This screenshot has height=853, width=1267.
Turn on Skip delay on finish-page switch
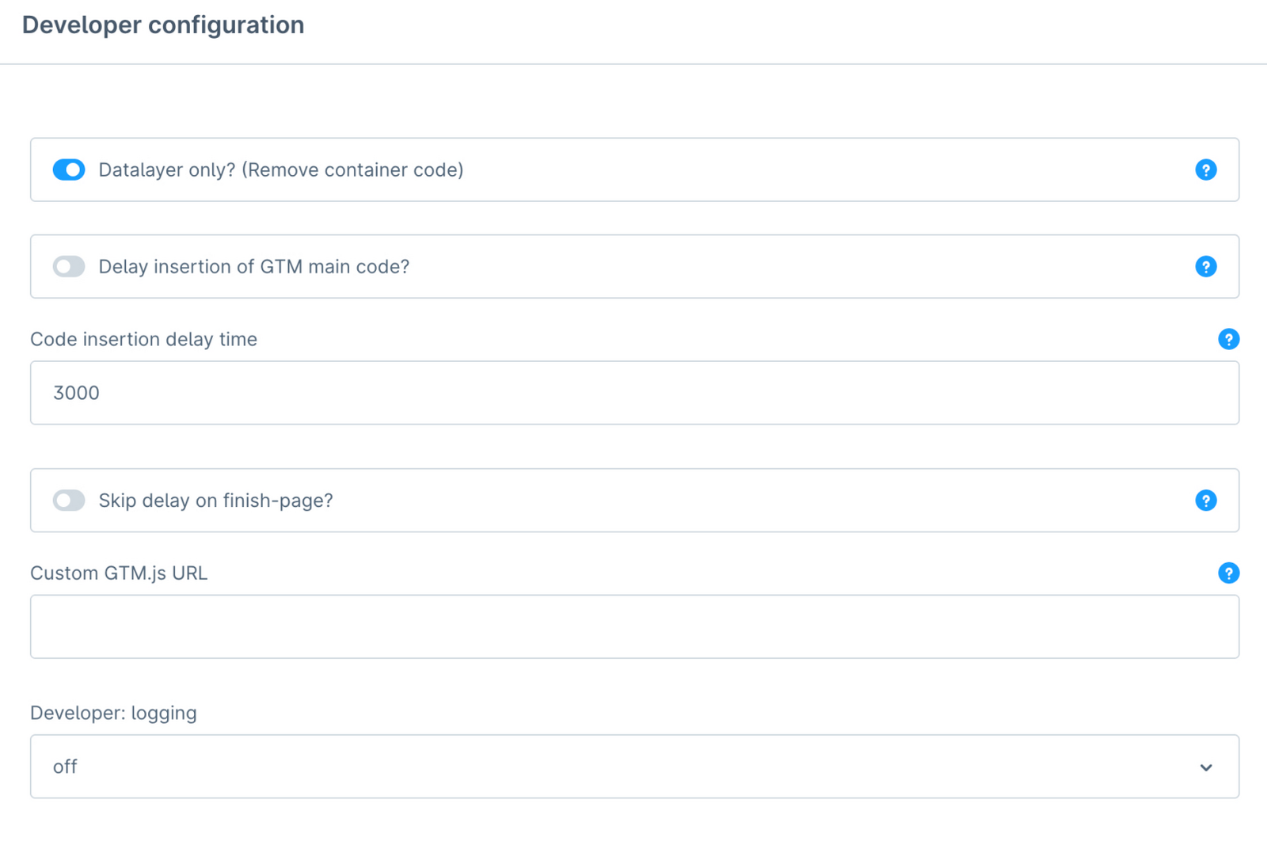[x=69, y=501]
